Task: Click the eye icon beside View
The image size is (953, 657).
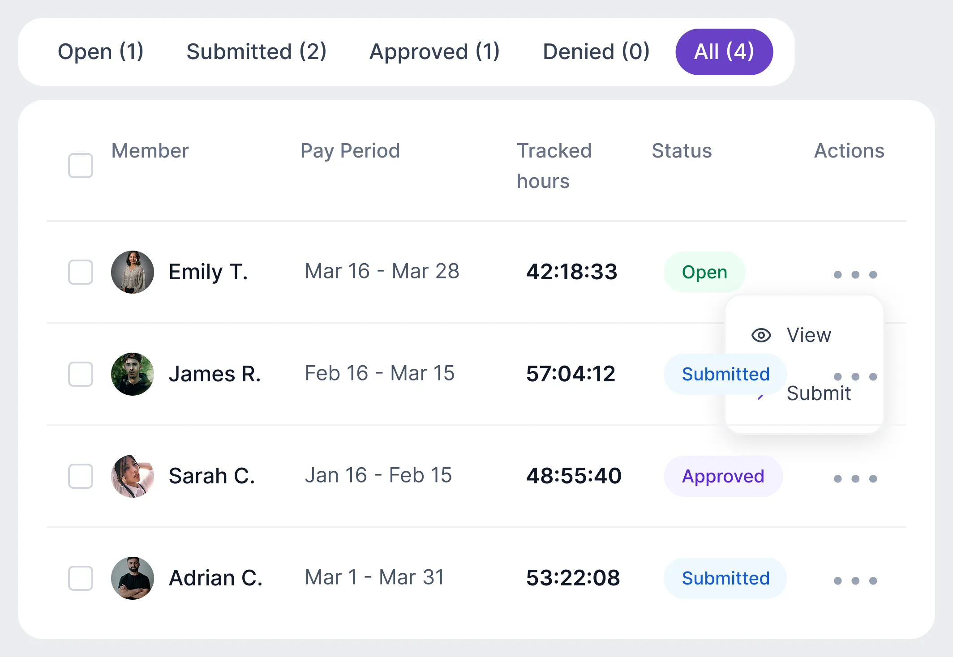Action: (761, 335)
